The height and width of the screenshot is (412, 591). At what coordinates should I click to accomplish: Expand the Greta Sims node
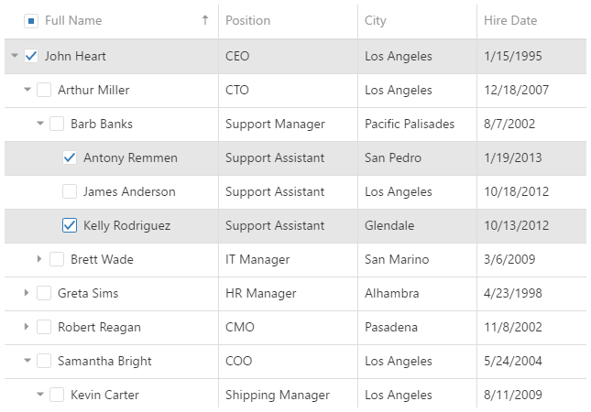[x=27, y=293]
